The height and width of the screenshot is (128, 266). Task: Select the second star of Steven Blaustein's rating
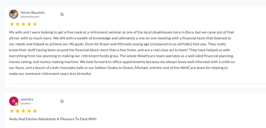point(17,24)
